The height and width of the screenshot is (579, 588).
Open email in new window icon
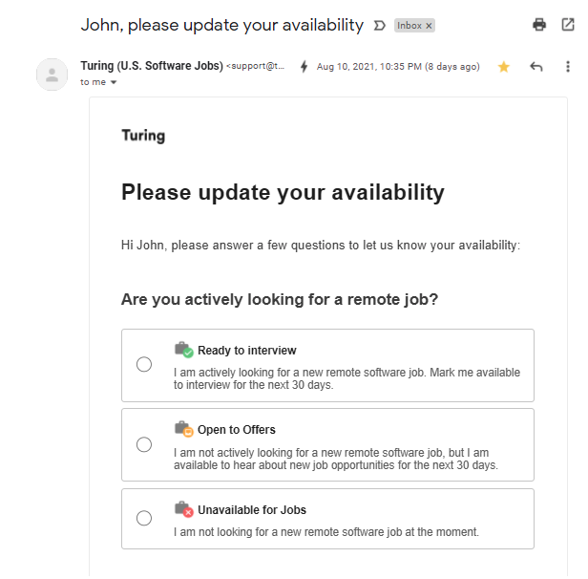tap(567, 25)
